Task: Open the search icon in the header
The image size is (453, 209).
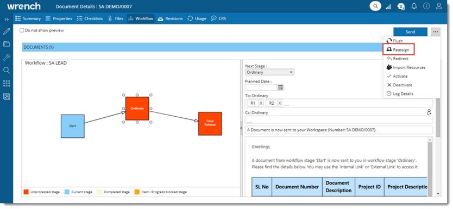Action: pos(375,6)
